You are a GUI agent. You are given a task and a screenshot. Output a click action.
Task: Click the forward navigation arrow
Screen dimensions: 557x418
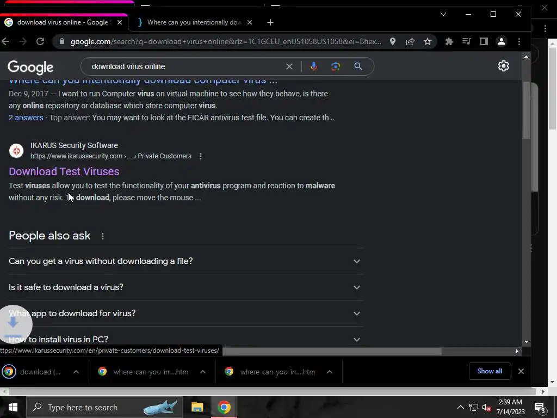pos(23,41)
